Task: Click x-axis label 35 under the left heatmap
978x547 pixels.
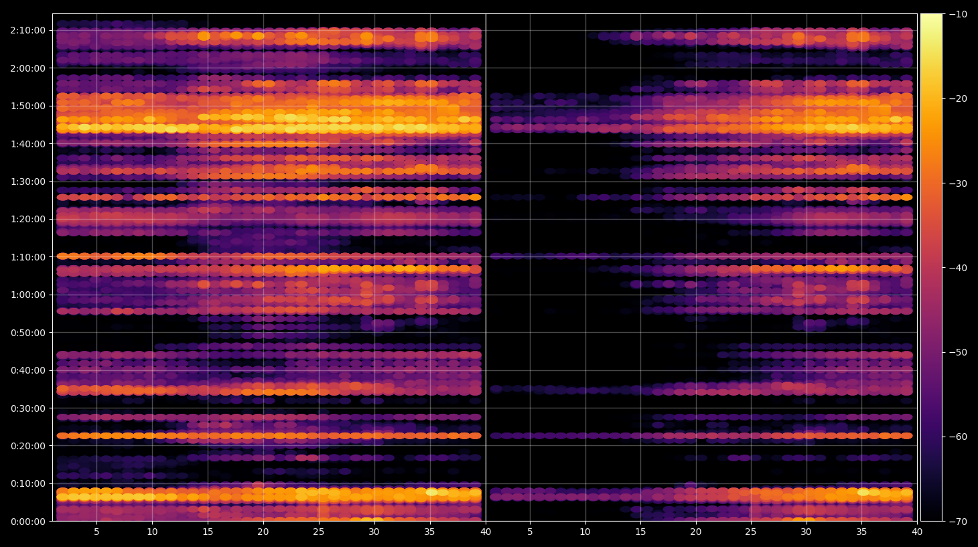Action: [429, 532]
